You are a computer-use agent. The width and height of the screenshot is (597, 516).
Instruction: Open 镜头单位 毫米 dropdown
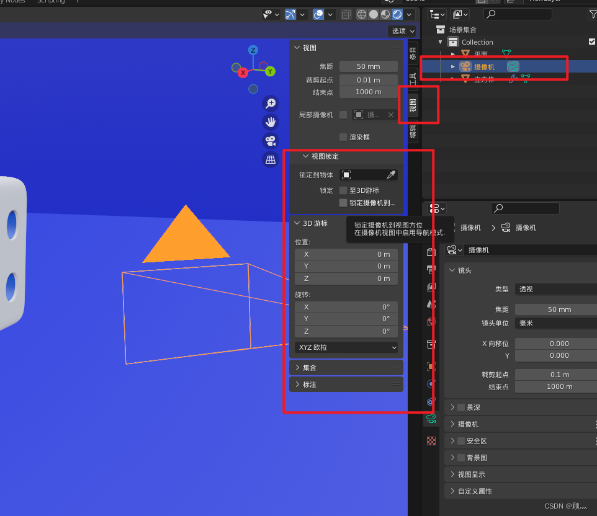coord(556,323)
